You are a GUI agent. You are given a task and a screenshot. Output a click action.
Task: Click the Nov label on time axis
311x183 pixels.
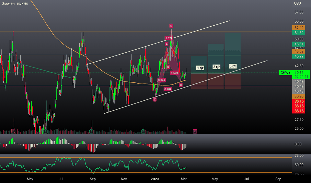coord(124,179)
